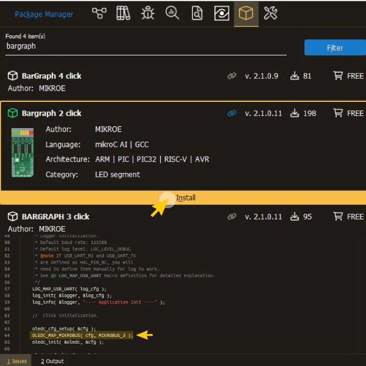Click download icon for BarGraph 4 click
Viewport: 366px width, 366px height.
pyautogui.click(x=294, y=76)
